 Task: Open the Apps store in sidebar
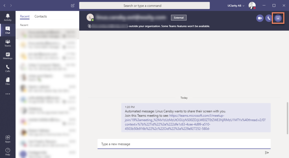coord(8,139)
